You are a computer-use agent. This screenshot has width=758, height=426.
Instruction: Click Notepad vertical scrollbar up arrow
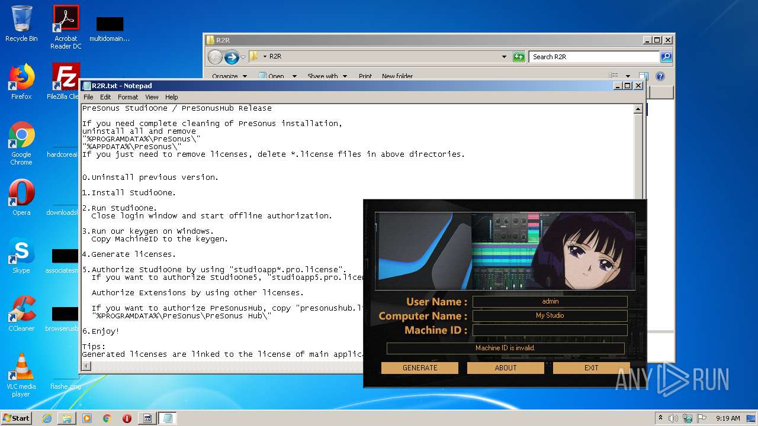[x=638, y=109]
